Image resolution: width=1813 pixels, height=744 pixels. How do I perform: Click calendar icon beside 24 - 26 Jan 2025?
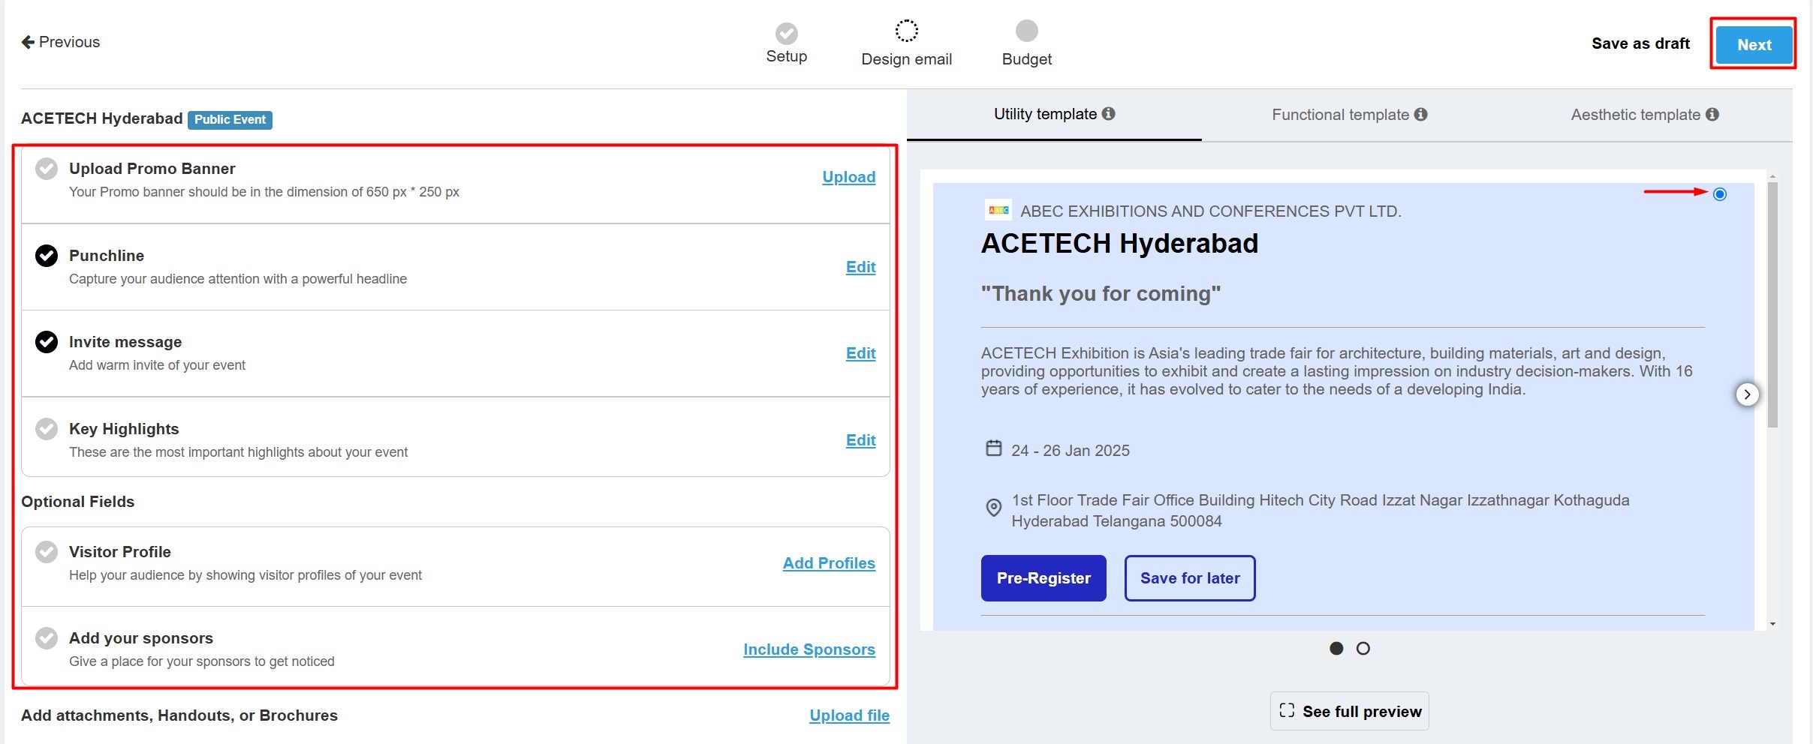[x=993, y=448]
